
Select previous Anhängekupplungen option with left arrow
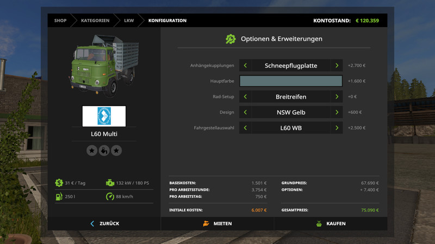click(x=245, y=66)
